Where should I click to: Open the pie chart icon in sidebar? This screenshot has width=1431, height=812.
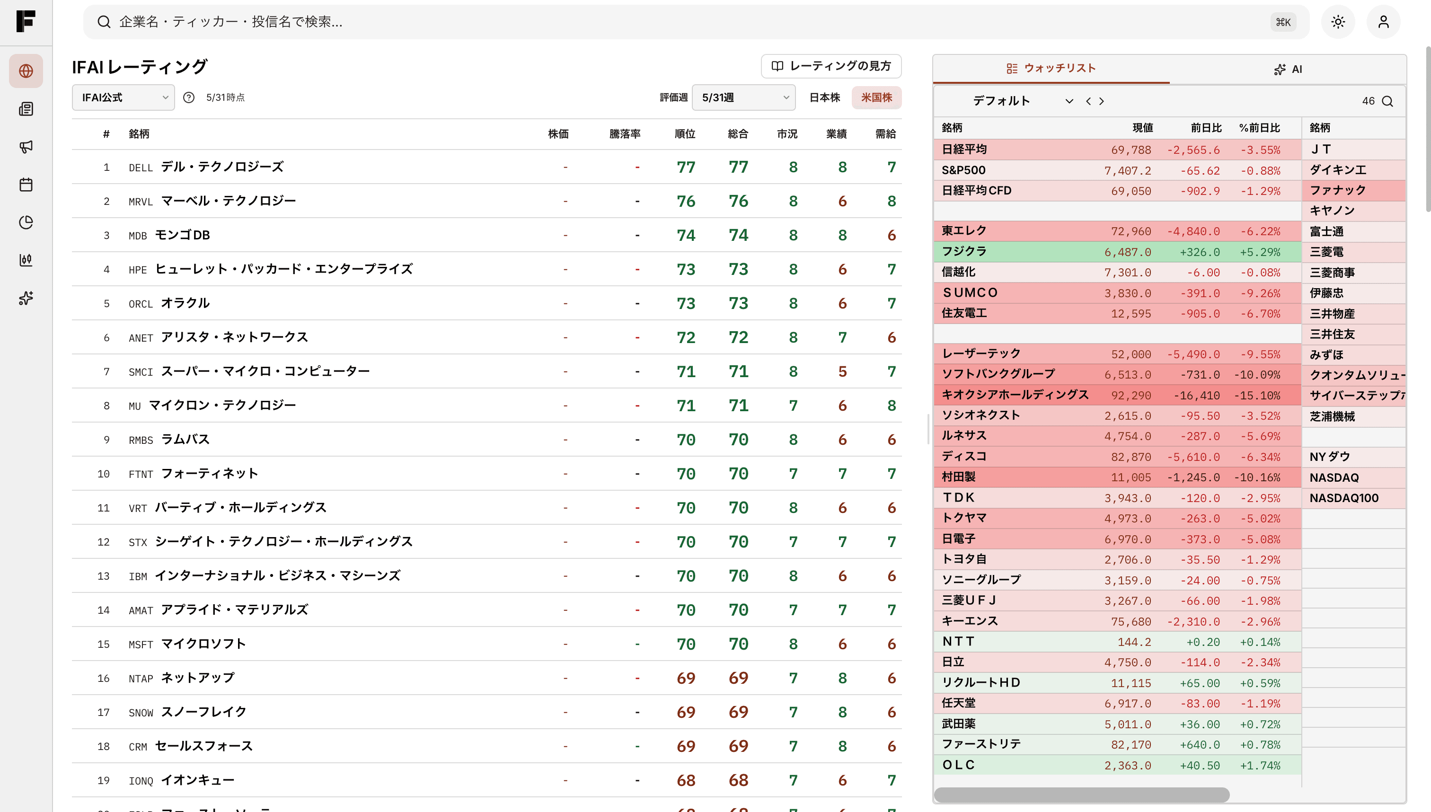26,222
